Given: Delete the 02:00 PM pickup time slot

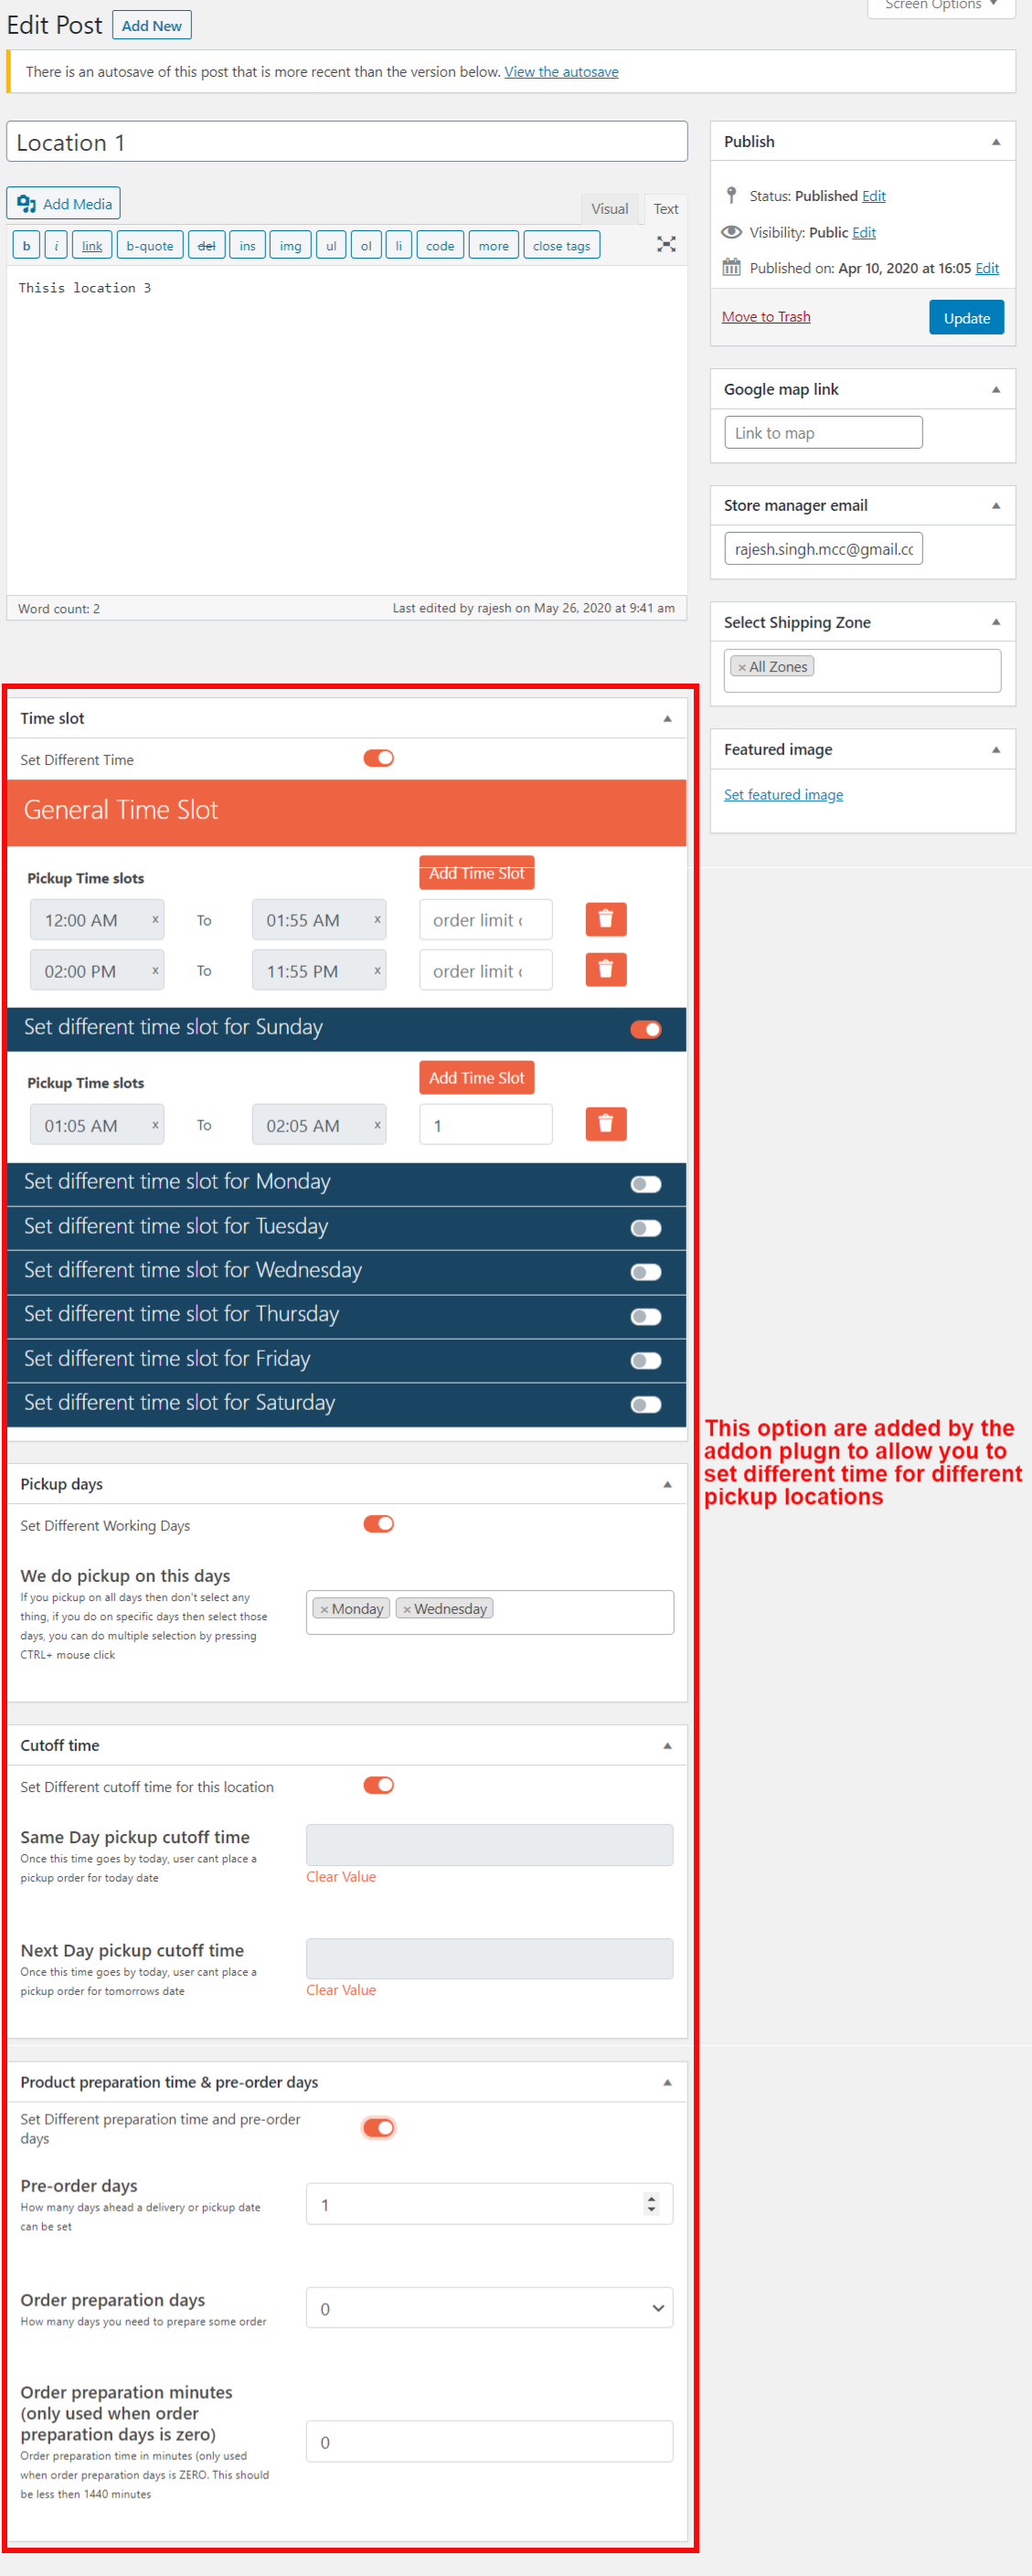Looking at the screenshot, I should tap(605, 970).
